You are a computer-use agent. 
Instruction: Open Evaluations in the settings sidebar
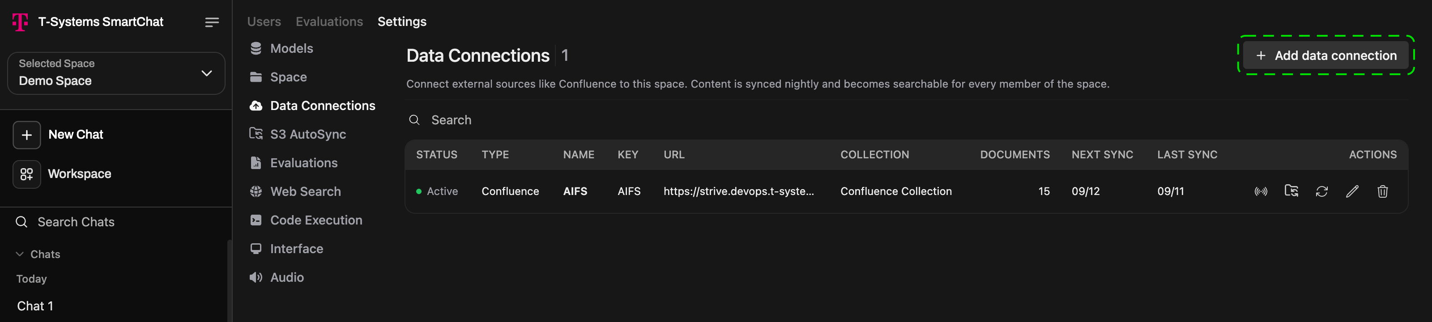click(x=294, y=163)
